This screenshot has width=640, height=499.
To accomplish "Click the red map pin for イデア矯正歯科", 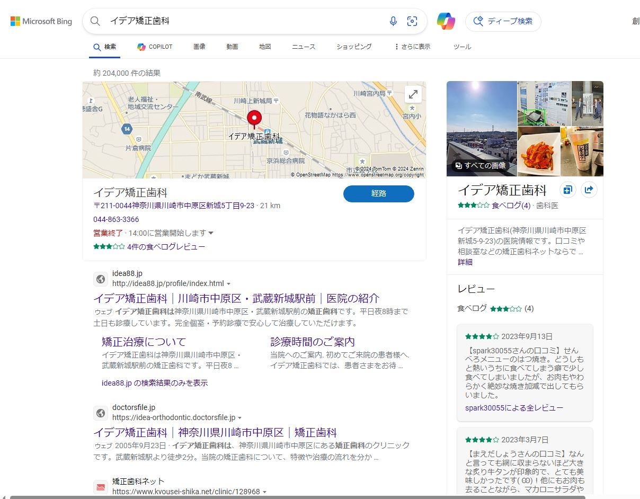I will (254, 120).
